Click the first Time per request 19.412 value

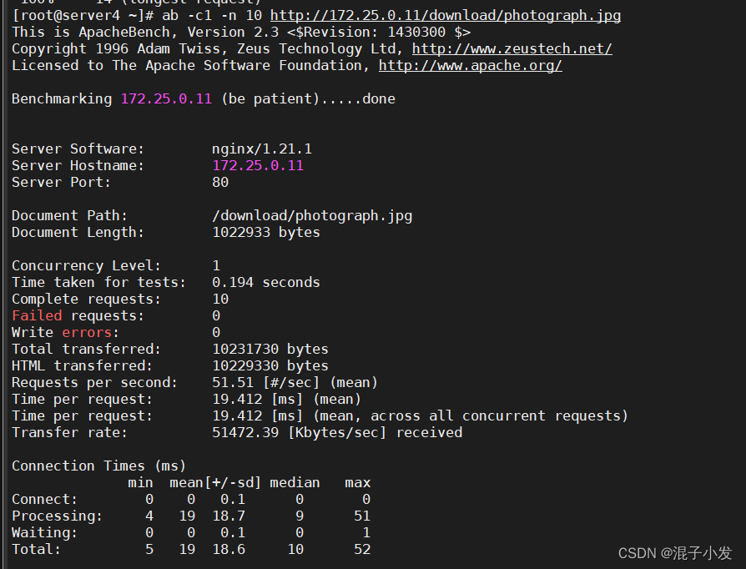pyautogui.click(x=237, y=399)
